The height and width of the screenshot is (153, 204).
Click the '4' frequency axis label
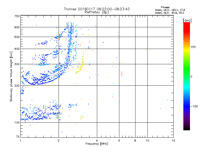(97, 141)
